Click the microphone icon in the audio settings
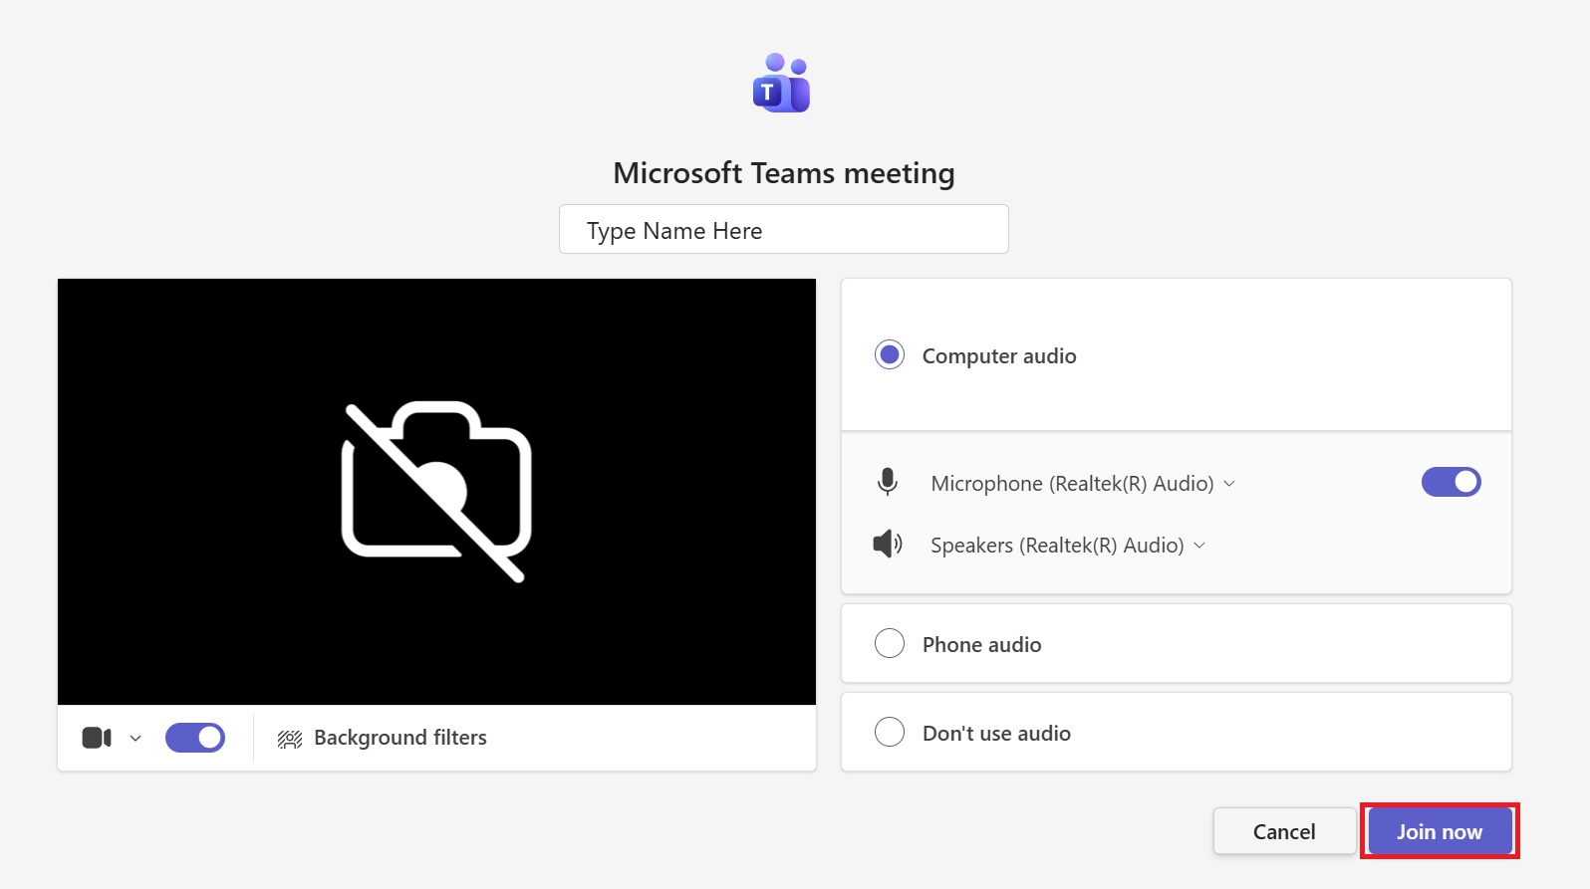 point(887,483)
